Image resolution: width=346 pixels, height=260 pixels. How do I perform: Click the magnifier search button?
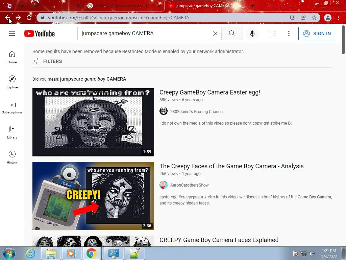pos(232,34)
